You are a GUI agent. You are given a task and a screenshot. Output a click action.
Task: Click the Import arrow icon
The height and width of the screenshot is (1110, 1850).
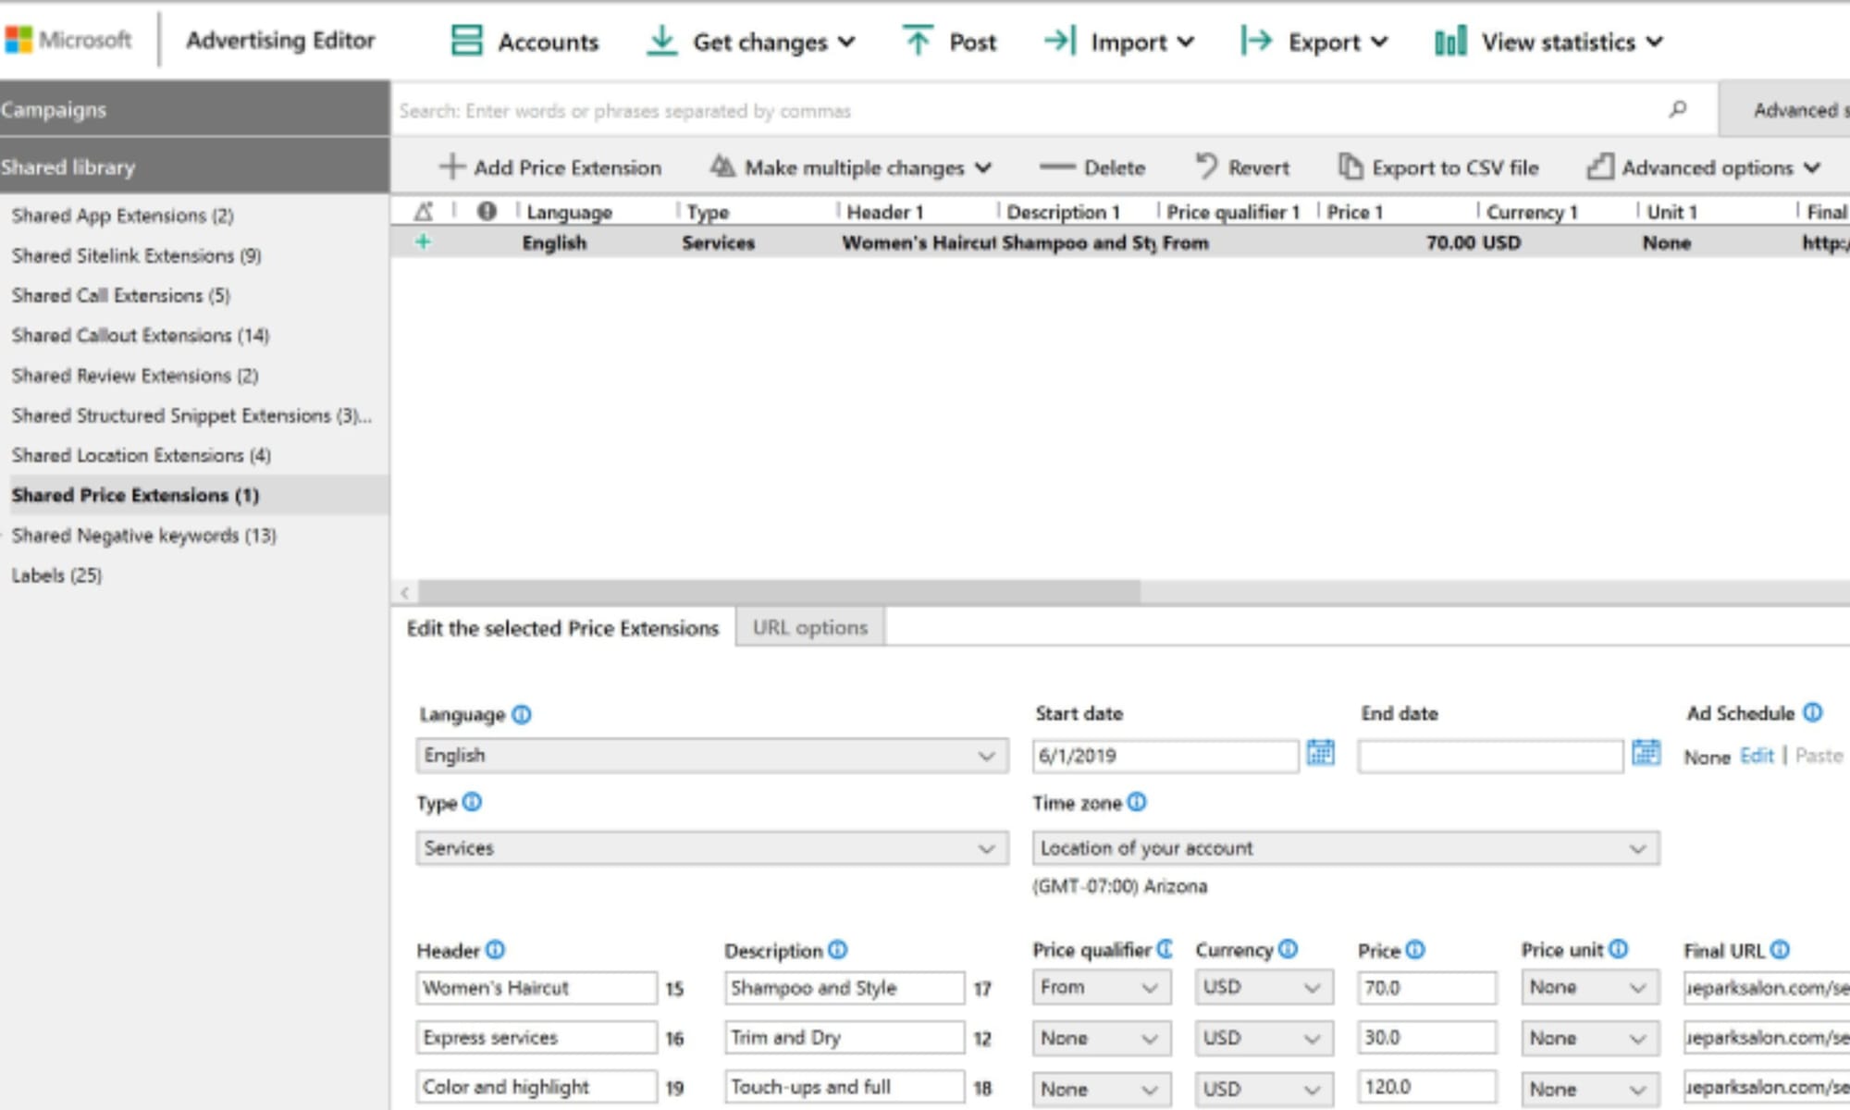[1060, 41]
